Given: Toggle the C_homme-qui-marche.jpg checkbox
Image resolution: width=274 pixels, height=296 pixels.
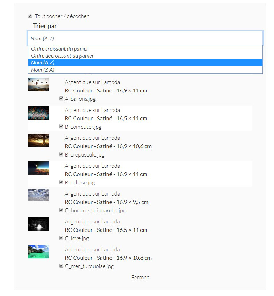Looking at the screenshot, I should pos(61,210).
